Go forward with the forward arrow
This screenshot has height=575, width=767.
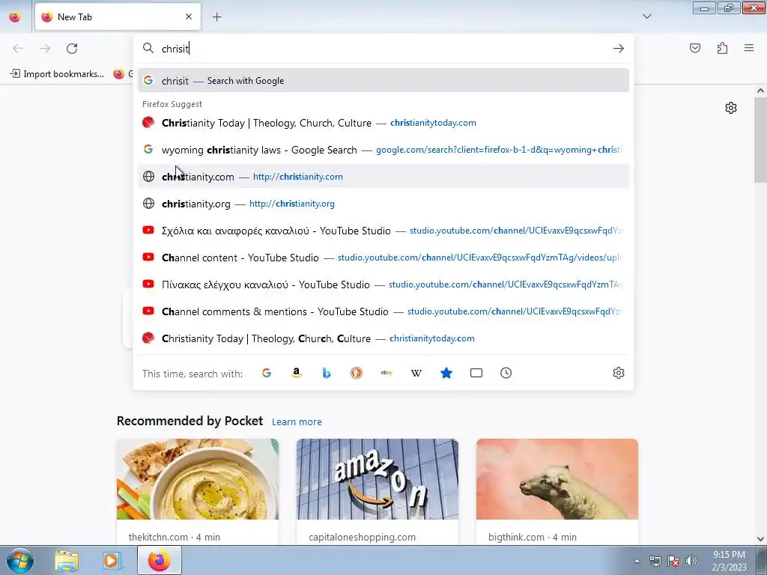coord(45,49)
